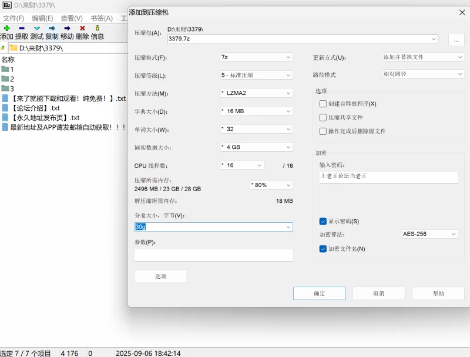The width and height of the screenshot is (470, 357).
Task: Click the red Delete (删除) icon
Action: (82, 28)
